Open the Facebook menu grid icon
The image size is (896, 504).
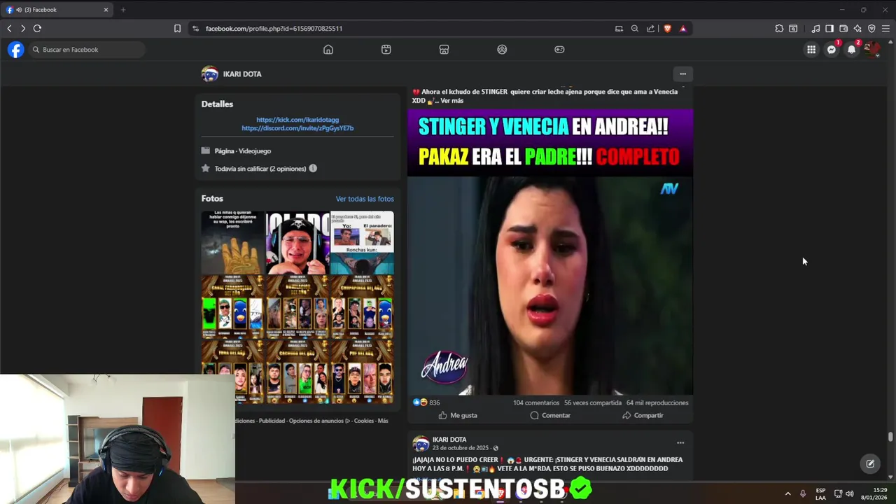coord(811,50)
